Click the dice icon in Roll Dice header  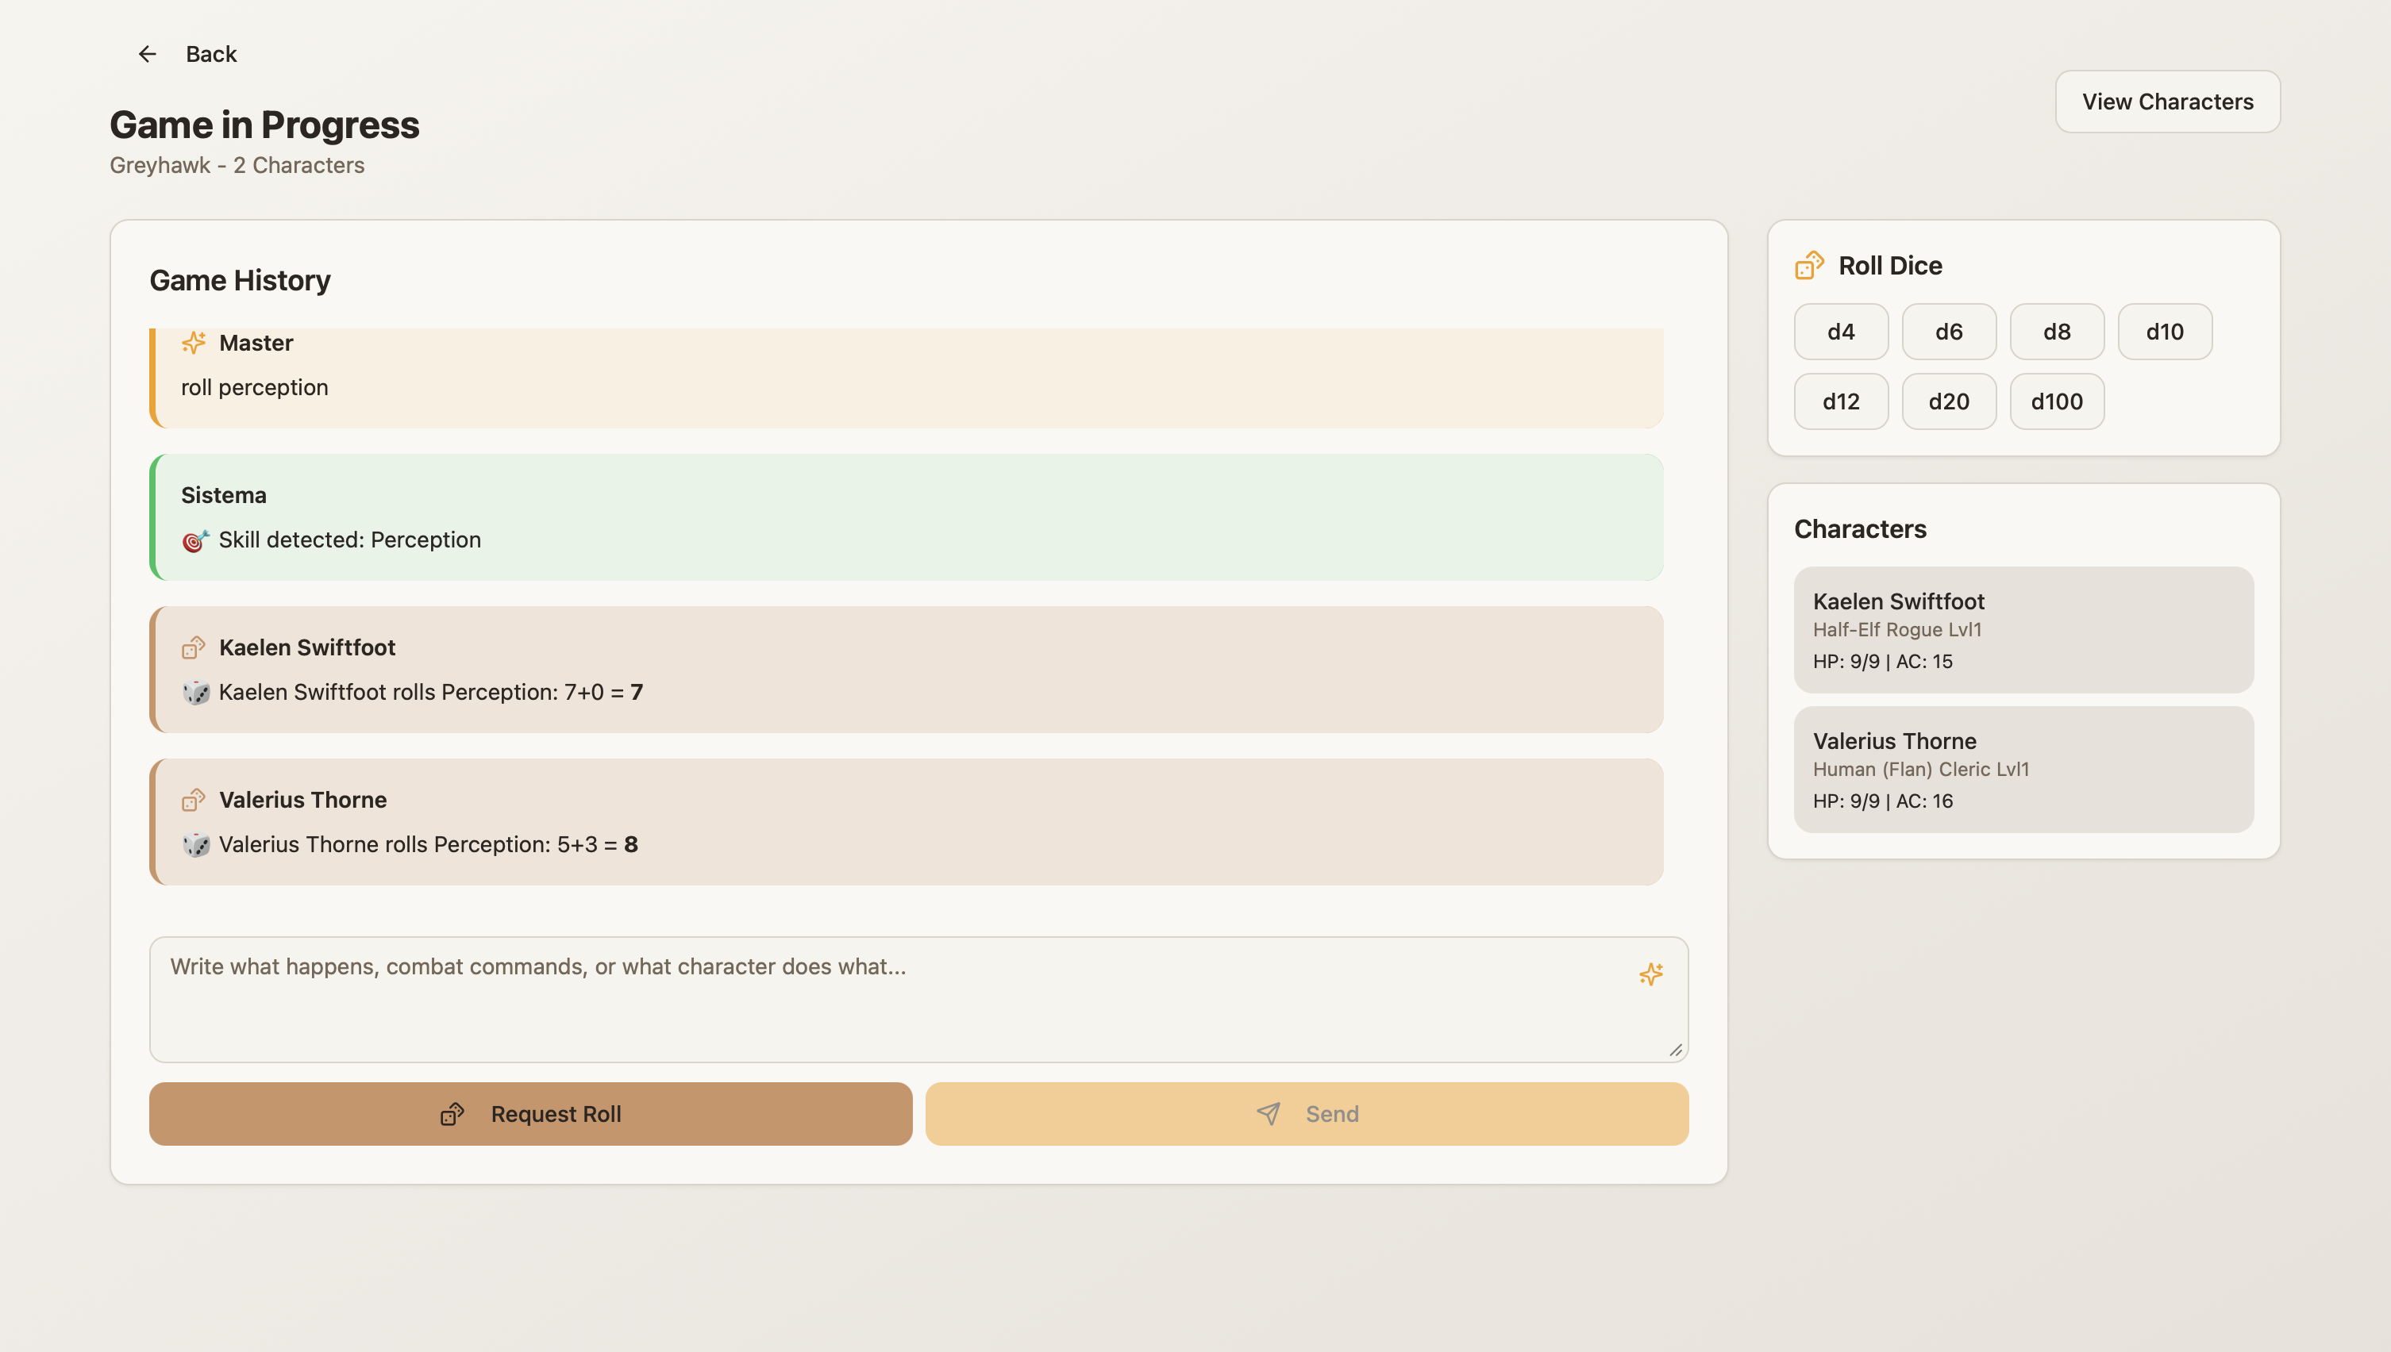(1808, 266)
